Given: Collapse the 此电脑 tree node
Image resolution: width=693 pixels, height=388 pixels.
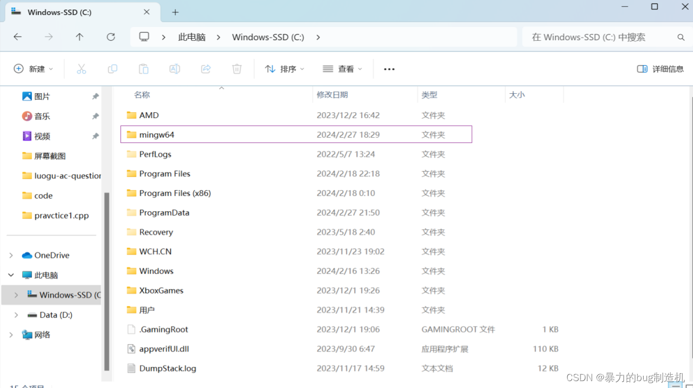Looking at the screenshot, I should tap(11, 275).
